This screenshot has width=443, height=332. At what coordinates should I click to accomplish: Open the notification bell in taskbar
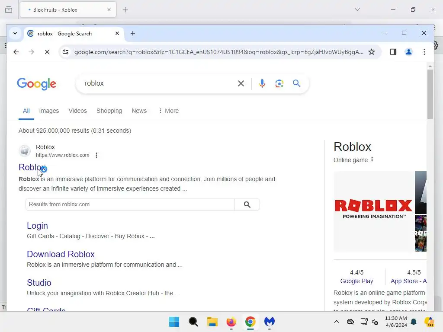(x=414, y=322)
